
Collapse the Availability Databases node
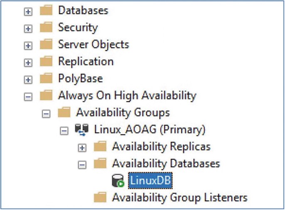point(82,165)
